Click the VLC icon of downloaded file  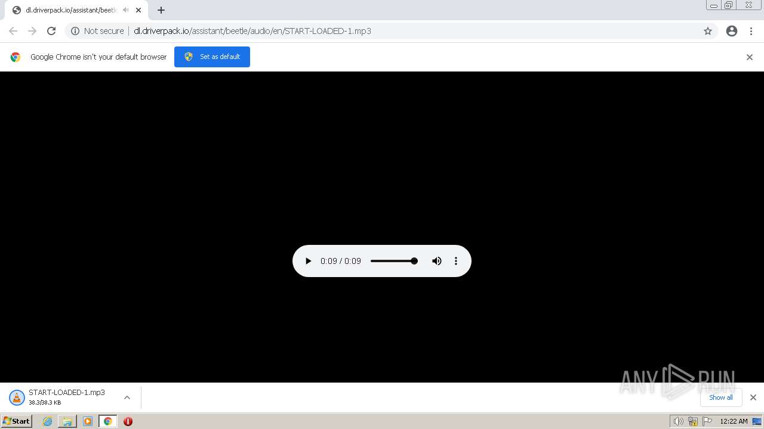17,397
